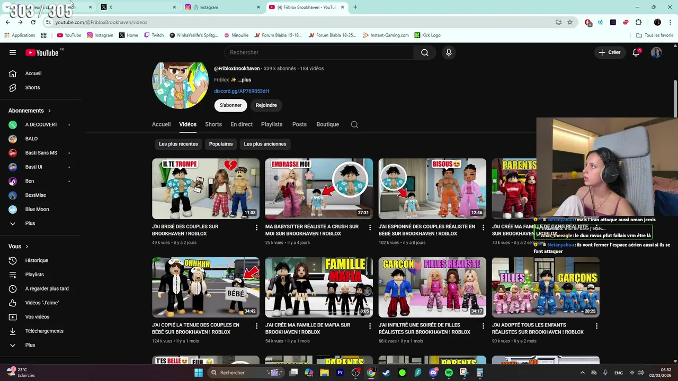This screenshot has height=381, width=678.
Task: Switch to Posts tab
Action: [299, 124]
